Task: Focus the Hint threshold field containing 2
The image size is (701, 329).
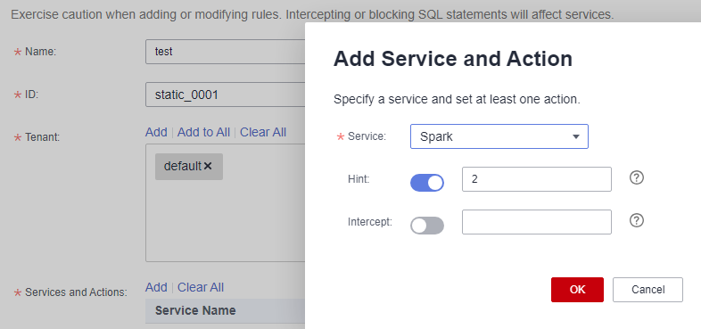Action: click(x=537, y=179)
